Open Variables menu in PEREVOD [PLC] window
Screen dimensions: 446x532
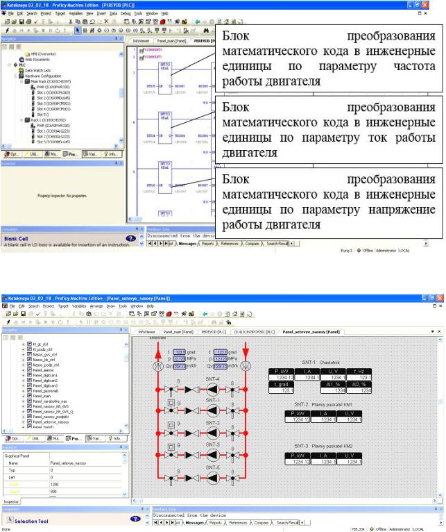coord(76,13)
